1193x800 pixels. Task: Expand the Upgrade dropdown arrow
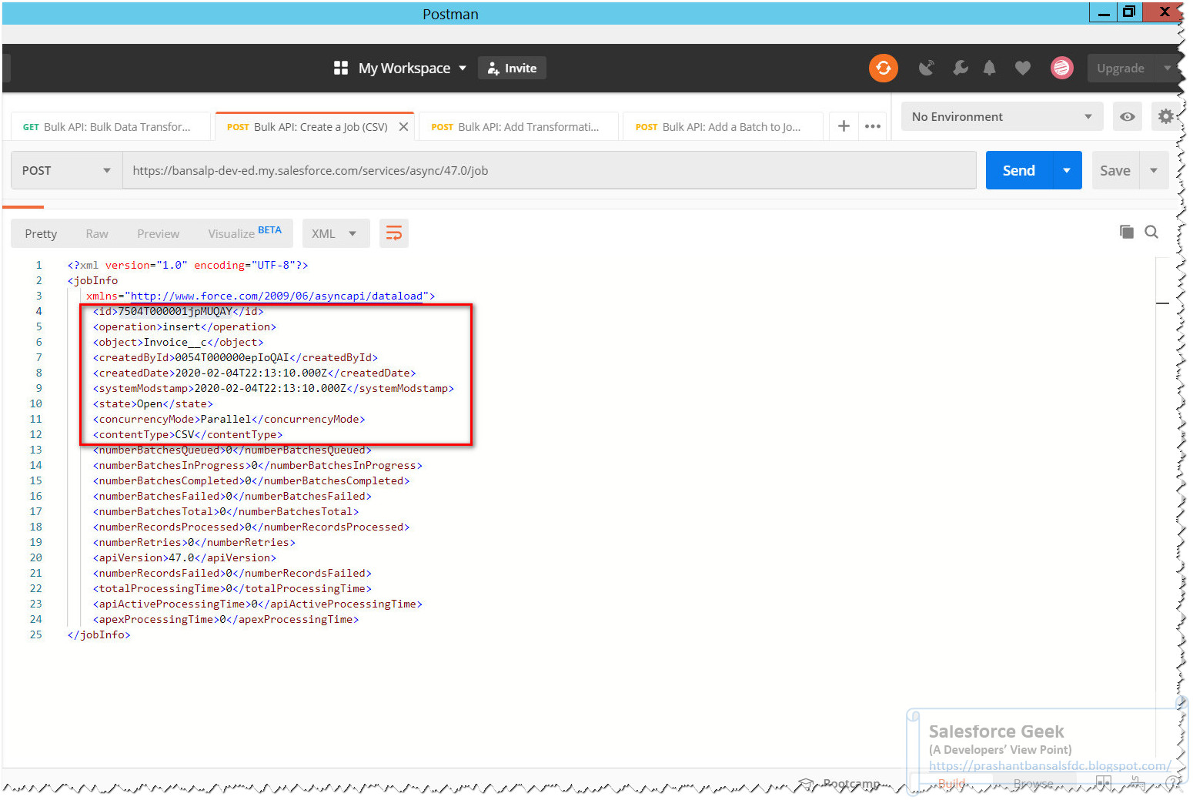1168,68
